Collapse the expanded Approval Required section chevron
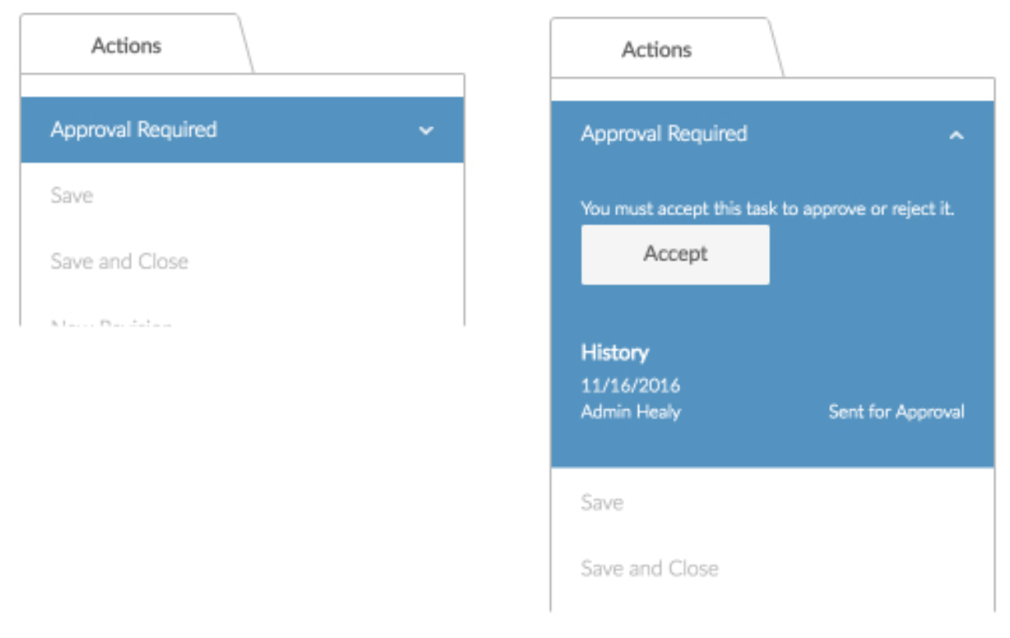This screenshot has width=1010, height=638. [956, 135]
